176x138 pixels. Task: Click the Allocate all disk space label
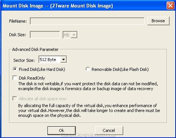pos(43,99)
